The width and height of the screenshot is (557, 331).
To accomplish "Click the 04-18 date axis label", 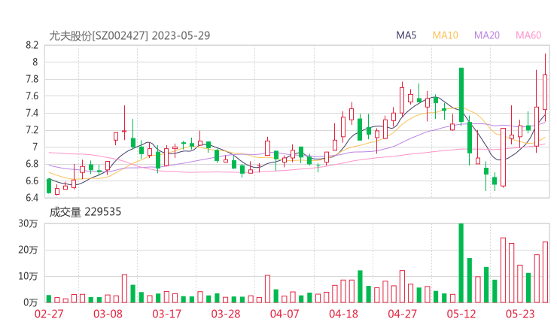I will 343,314.
